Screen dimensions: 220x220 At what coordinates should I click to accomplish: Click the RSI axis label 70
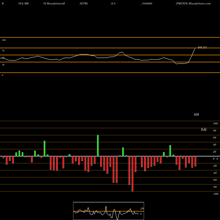[3, 51]
